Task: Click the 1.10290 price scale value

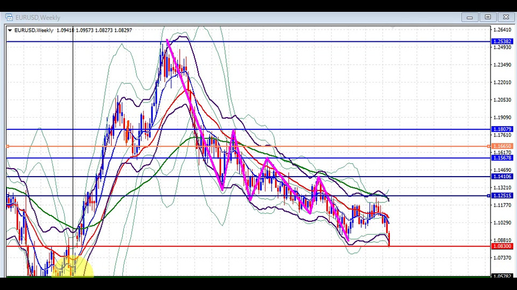Action: pos(502,222)
